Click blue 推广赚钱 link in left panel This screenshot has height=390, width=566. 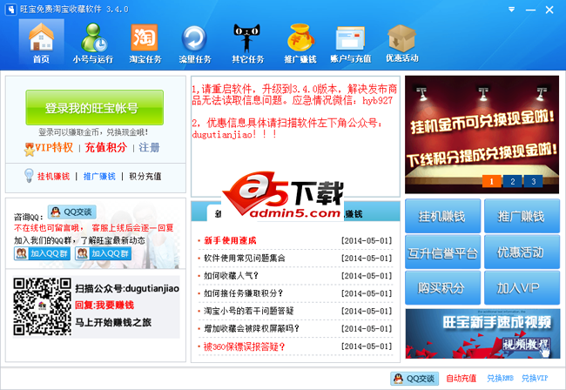tap(99, 176)
